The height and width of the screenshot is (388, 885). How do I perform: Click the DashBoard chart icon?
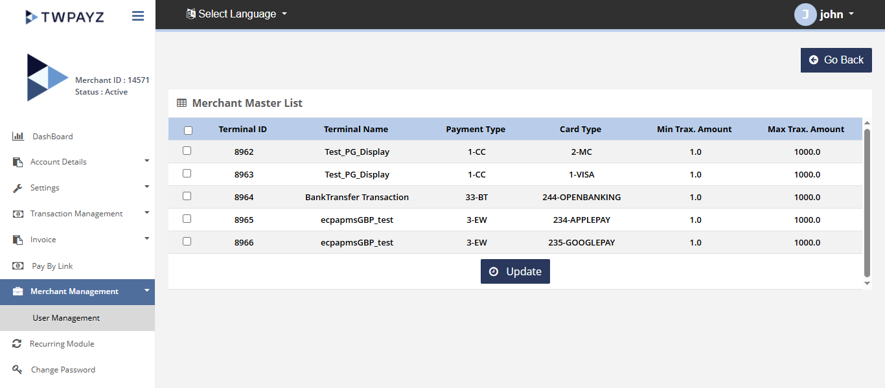[x=18, y=136]
